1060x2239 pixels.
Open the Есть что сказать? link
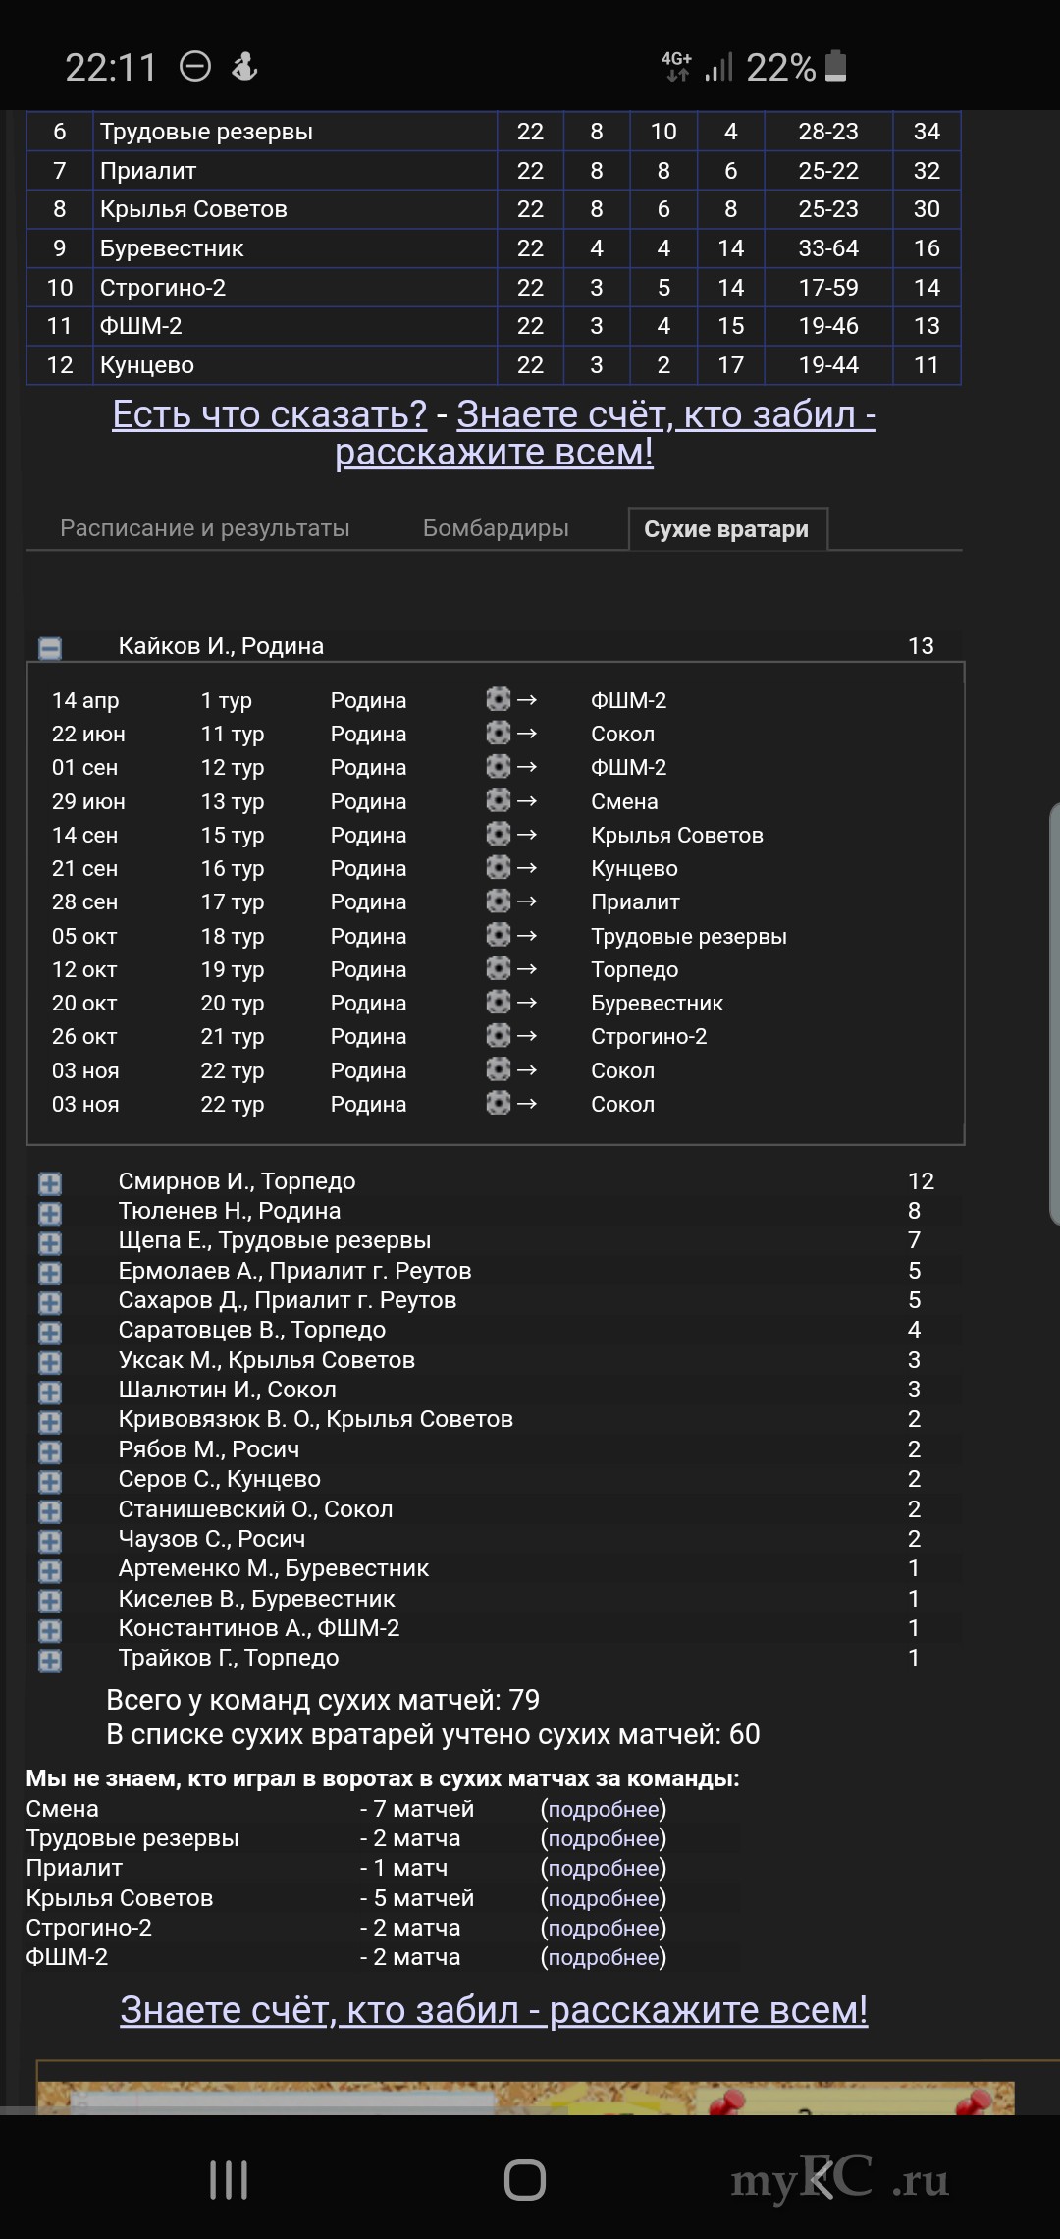(x=270, y=414)
